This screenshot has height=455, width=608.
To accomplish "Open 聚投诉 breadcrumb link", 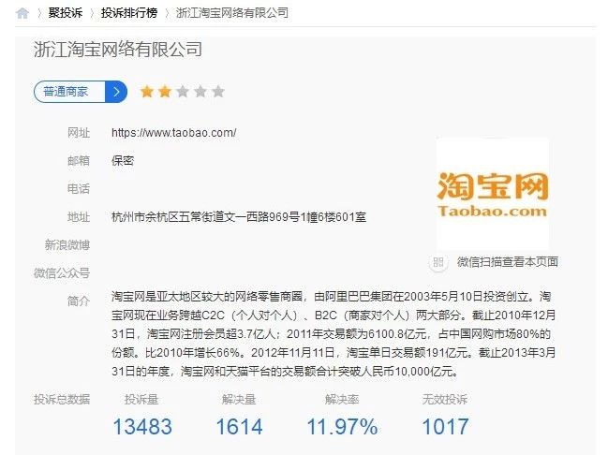I will coord(66,13).
